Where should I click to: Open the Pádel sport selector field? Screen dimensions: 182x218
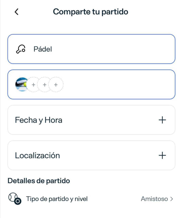point(91,49)
